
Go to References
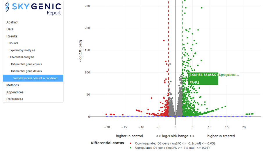(x=15, y=99)
